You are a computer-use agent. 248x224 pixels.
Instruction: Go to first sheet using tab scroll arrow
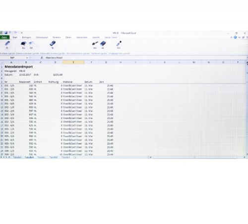[x=1, y=157]
